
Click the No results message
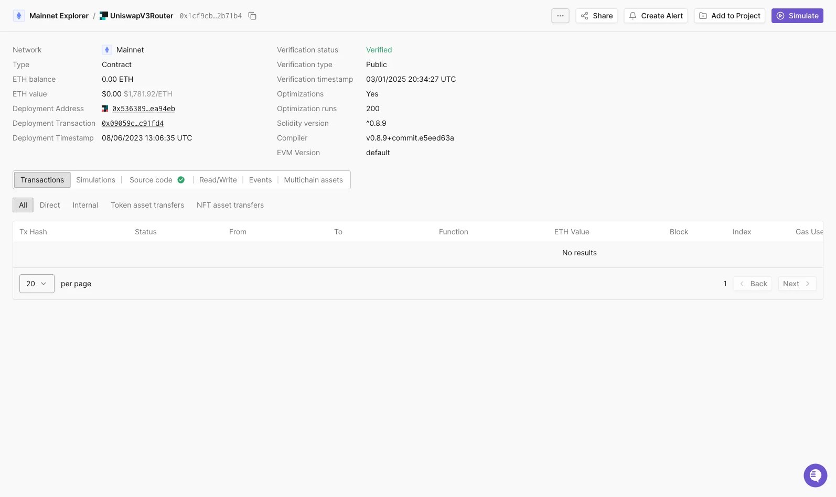click(x=580, y=253)
